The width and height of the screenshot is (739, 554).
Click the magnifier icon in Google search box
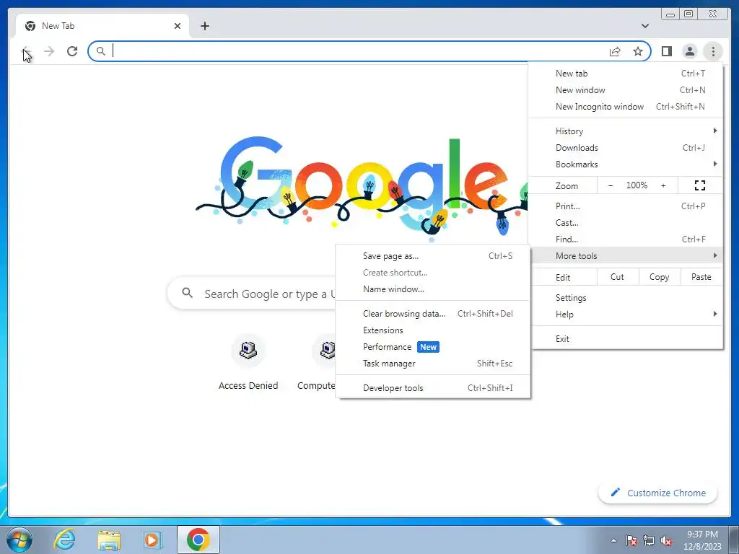(187, 293)
